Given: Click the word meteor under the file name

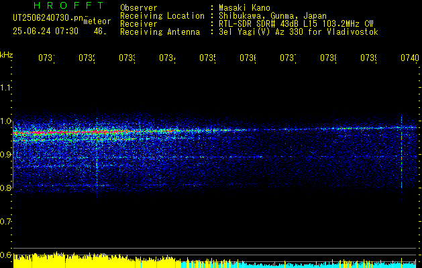Looking at the screenshot, I should (97, 21).
